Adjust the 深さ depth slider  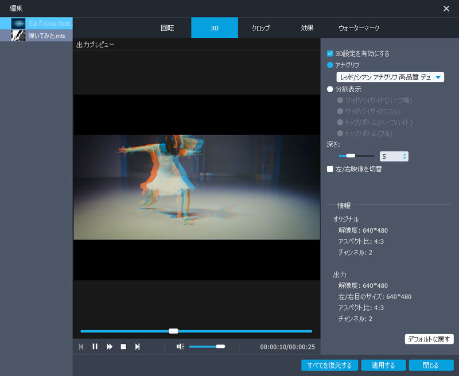point(351,155)
